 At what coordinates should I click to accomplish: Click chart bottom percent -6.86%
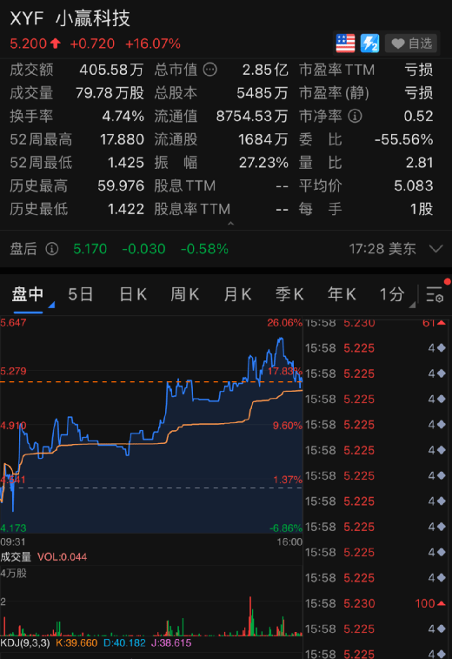click(286, 528)
